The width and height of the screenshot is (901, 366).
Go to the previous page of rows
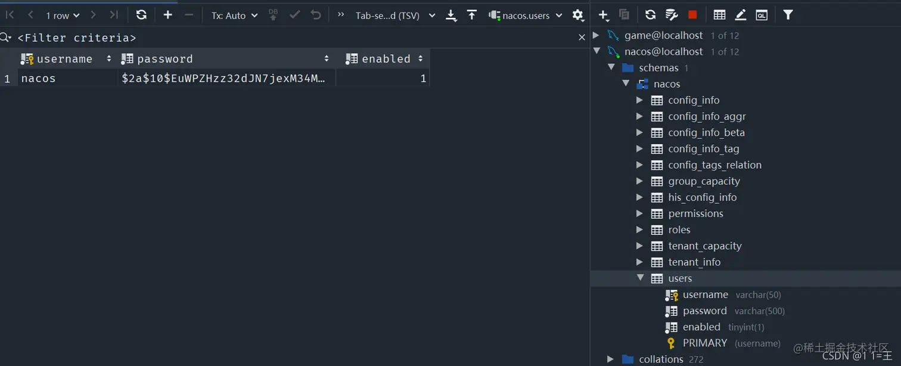(x=30, y=15)
